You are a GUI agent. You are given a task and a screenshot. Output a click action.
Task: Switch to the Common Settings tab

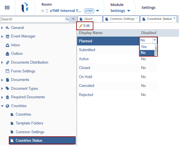pos(122,19)
